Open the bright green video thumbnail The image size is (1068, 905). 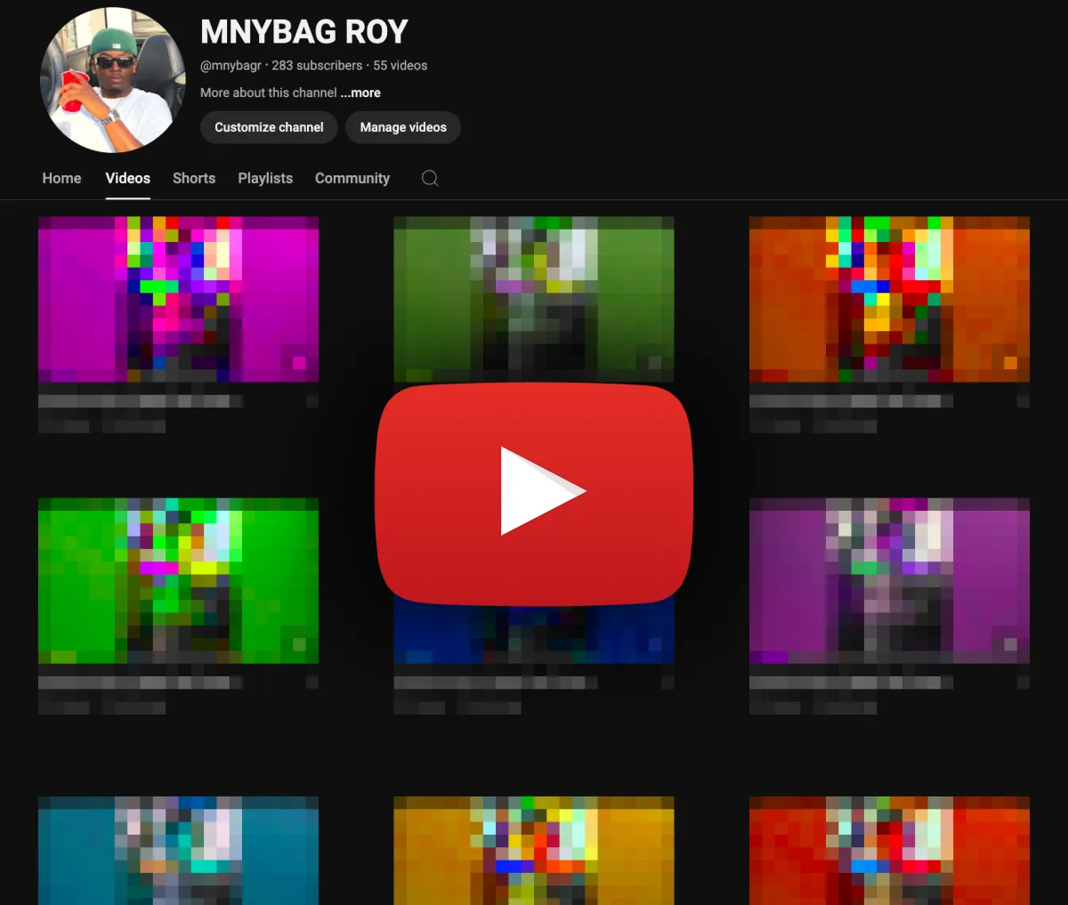coord(178,580)
